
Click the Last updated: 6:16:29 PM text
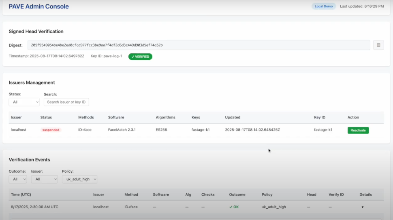(x=362, y=6)
